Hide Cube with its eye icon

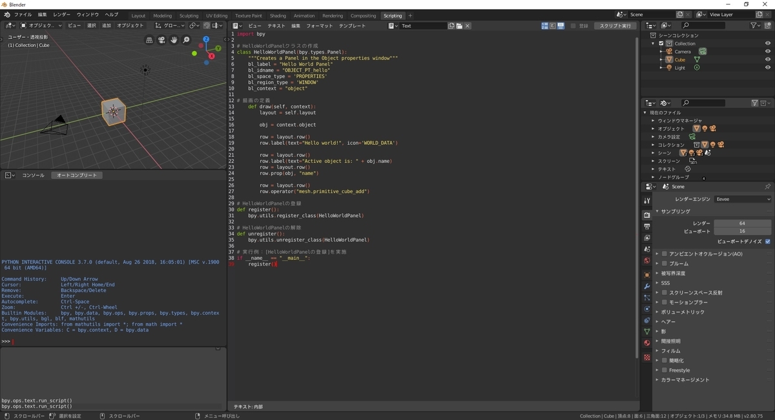[768, 59]
